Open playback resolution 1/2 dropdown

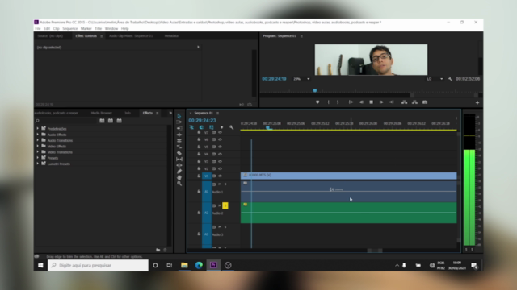click(x=435, y=79)
